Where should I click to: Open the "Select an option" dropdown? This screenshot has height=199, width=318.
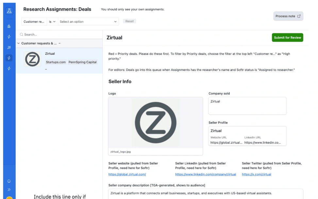pos(88,21)
